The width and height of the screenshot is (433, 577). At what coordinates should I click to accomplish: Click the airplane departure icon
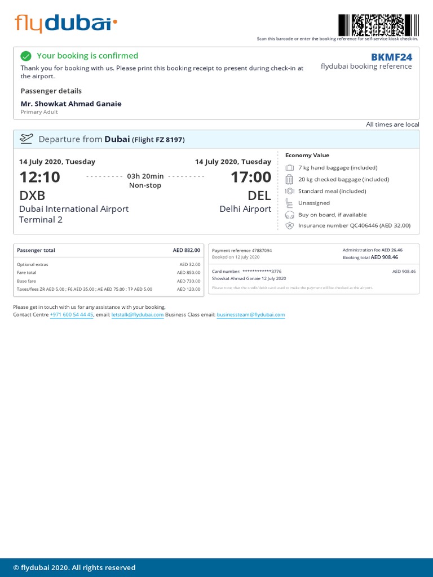[26, 139]
